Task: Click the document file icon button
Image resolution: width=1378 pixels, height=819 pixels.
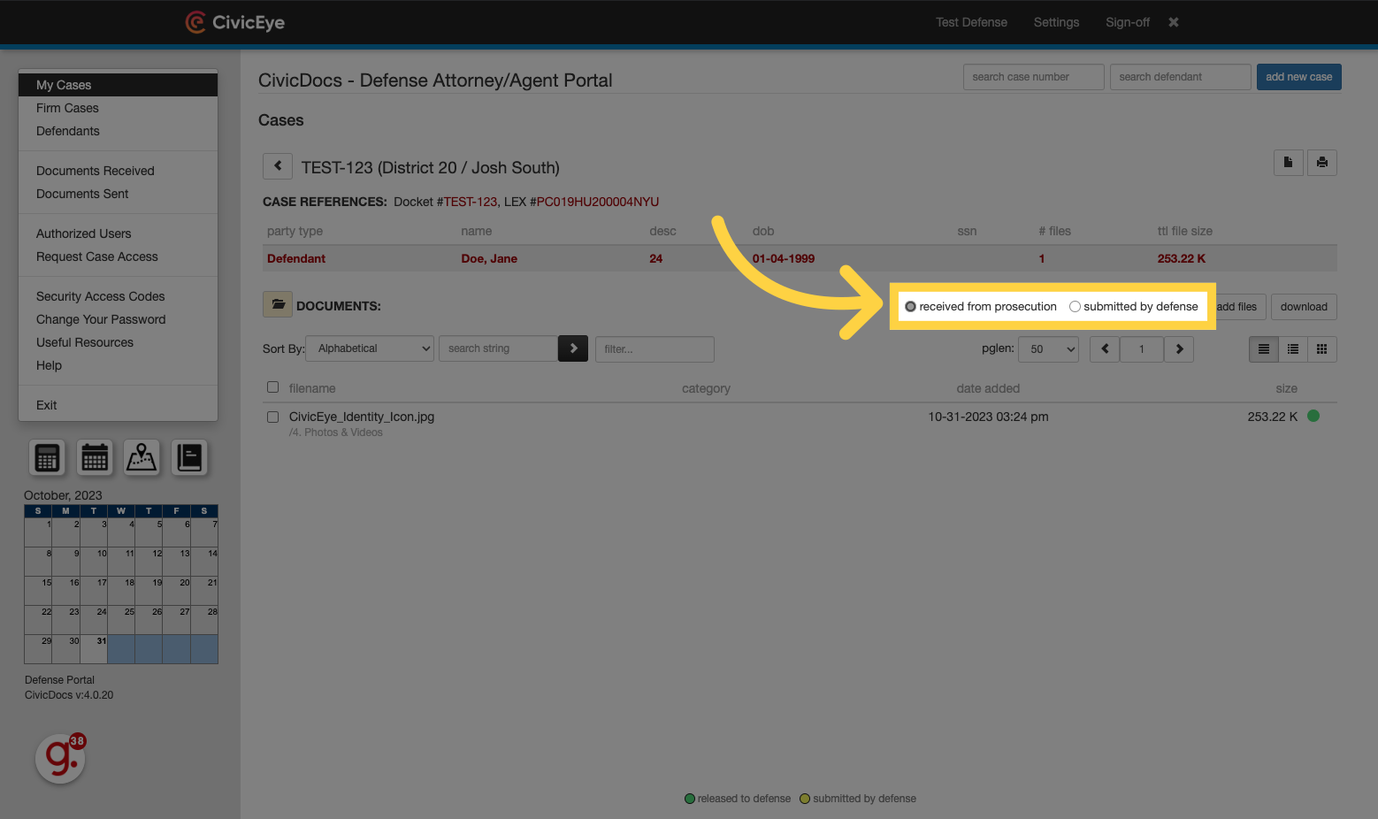Action: [x=1288, y=163]
